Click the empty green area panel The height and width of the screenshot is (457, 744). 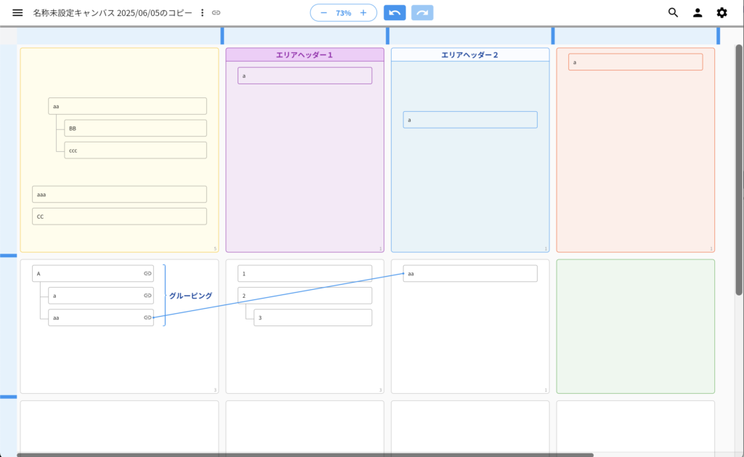(635, 326)
